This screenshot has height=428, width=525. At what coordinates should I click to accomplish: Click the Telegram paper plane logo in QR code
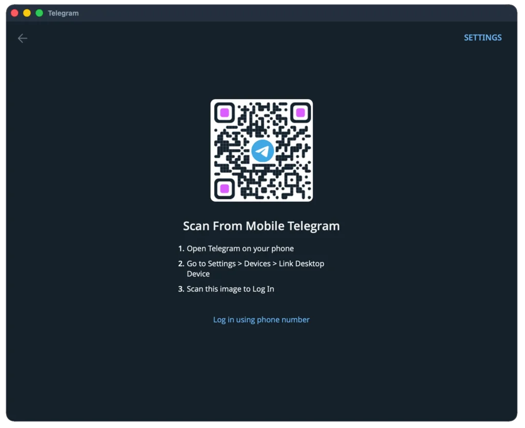[262, 151]
